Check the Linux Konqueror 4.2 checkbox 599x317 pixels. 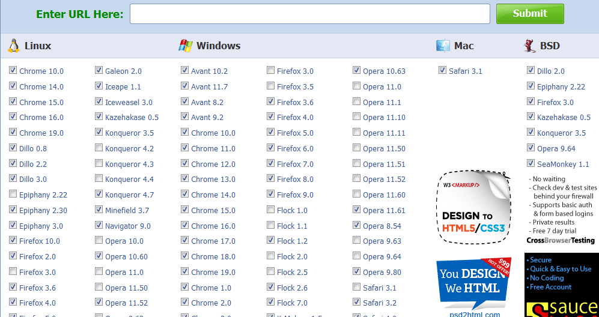point(99,148)
